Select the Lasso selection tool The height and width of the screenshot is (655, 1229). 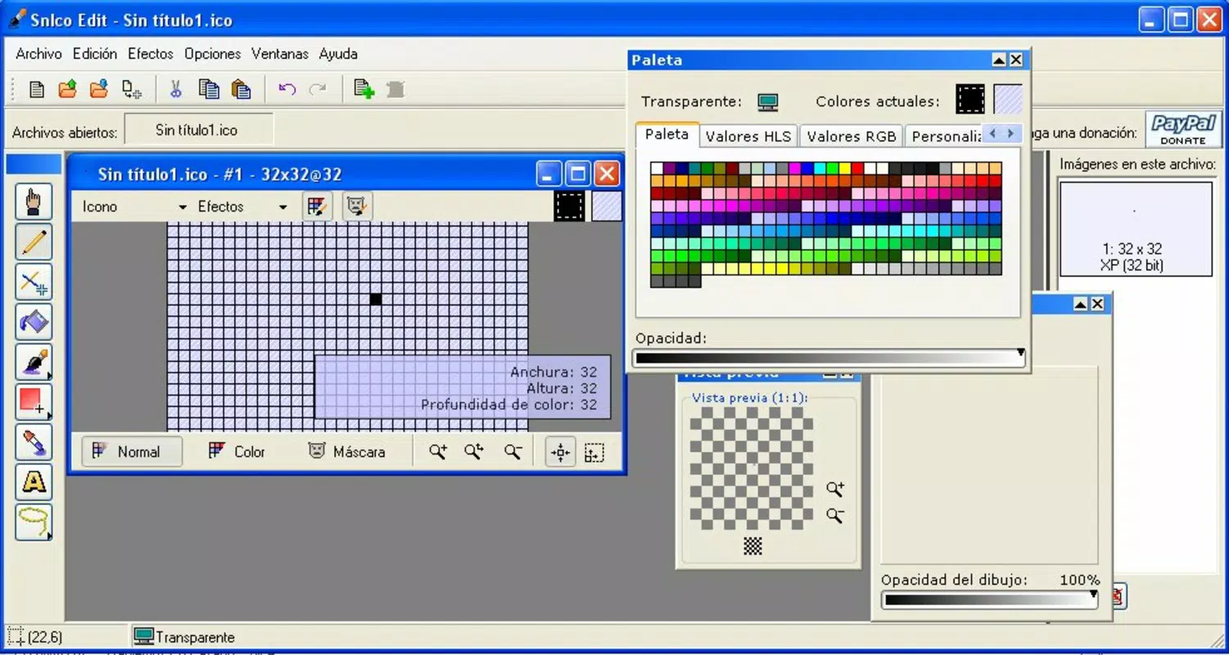pyautogui.click(x=34, y=522)
